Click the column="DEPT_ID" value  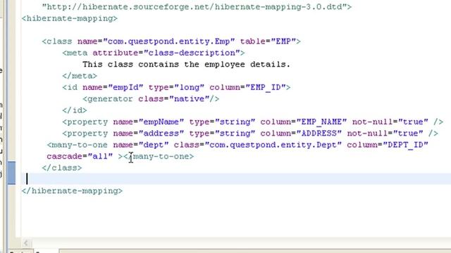point(406,145)
